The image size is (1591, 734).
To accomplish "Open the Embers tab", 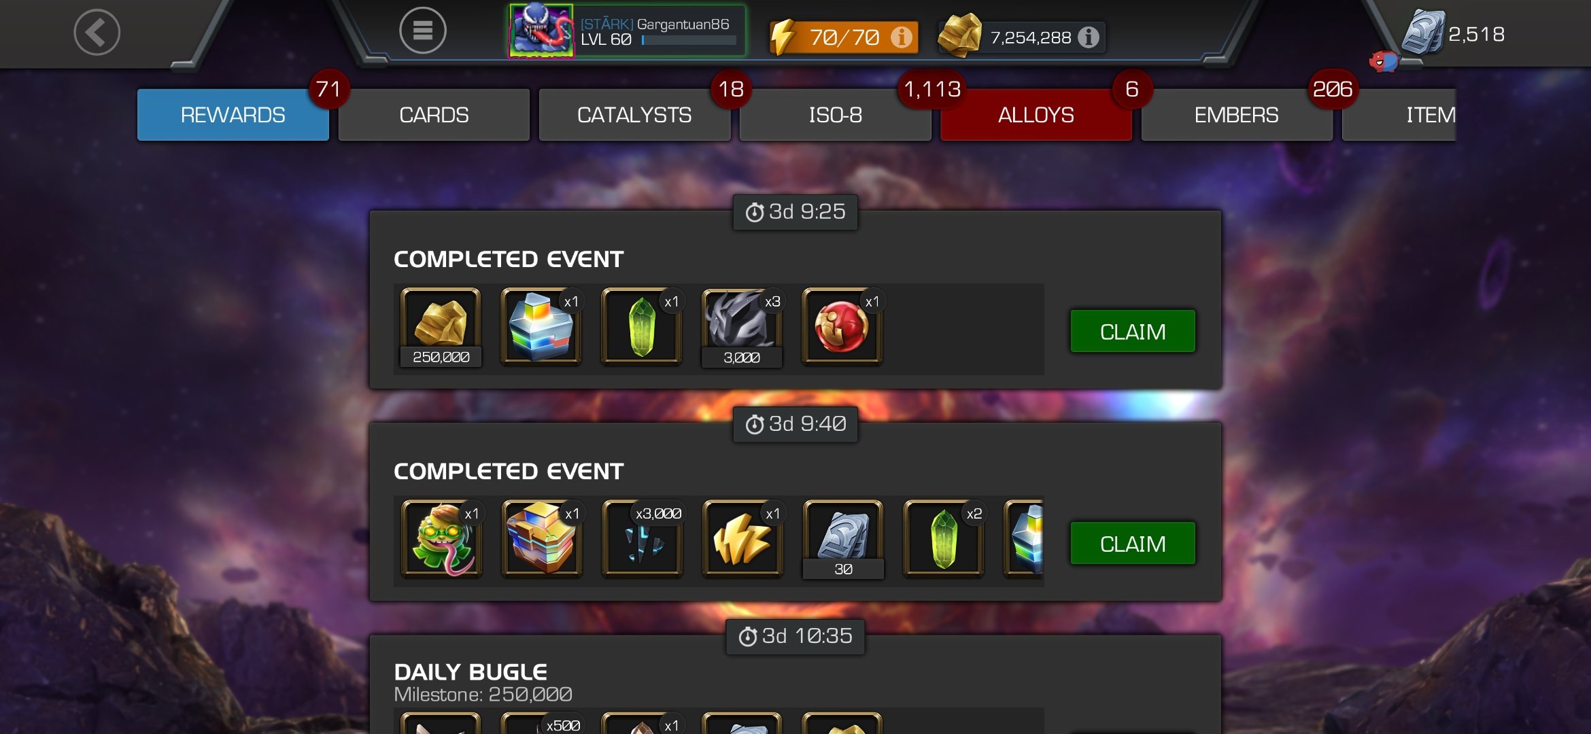I will pyautogui.click(x=1236, y=115).
